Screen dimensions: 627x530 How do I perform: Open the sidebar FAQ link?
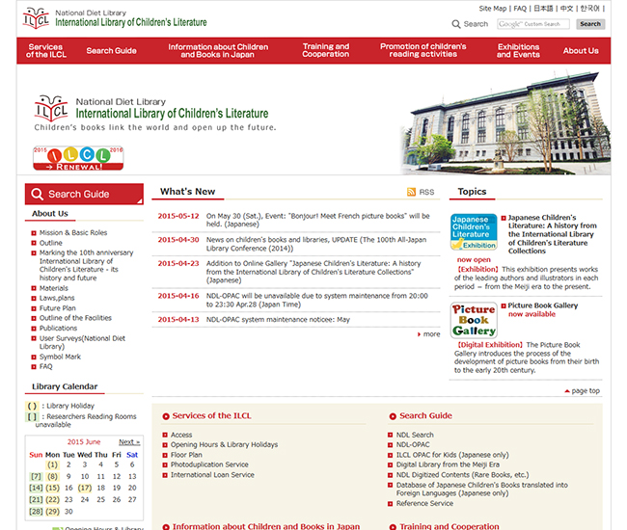[x=45, y=366]
